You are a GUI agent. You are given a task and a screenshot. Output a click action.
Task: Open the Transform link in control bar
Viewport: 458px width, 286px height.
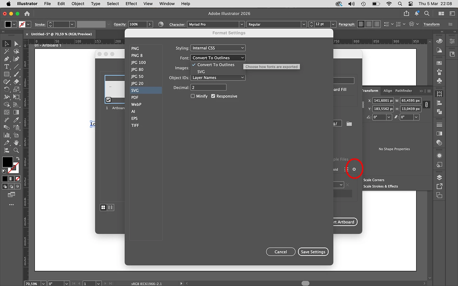click(432, 24)
